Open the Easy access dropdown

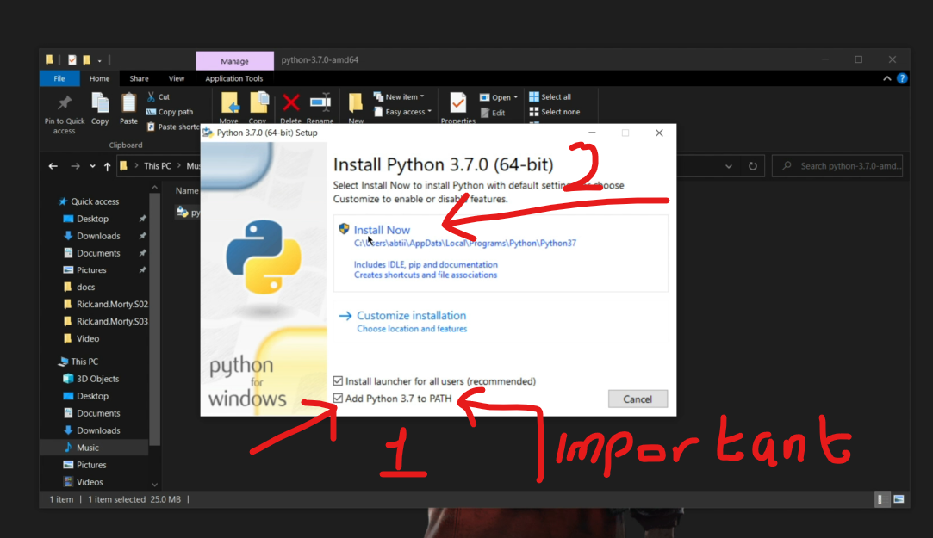(x=402, y=112)
